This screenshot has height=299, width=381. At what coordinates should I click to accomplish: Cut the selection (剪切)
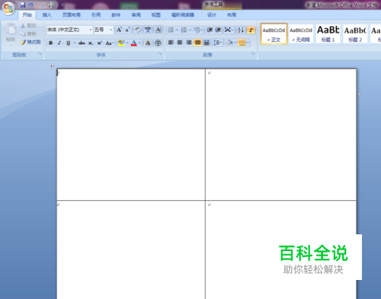click(x=29, y=26)
